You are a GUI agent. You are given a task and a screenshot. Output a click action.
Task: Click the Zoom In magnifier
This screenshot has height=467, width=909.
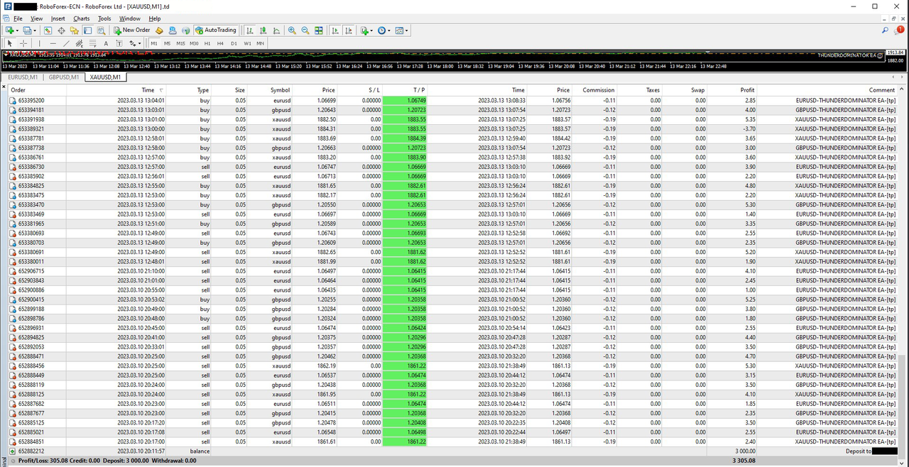coord(292,31)
